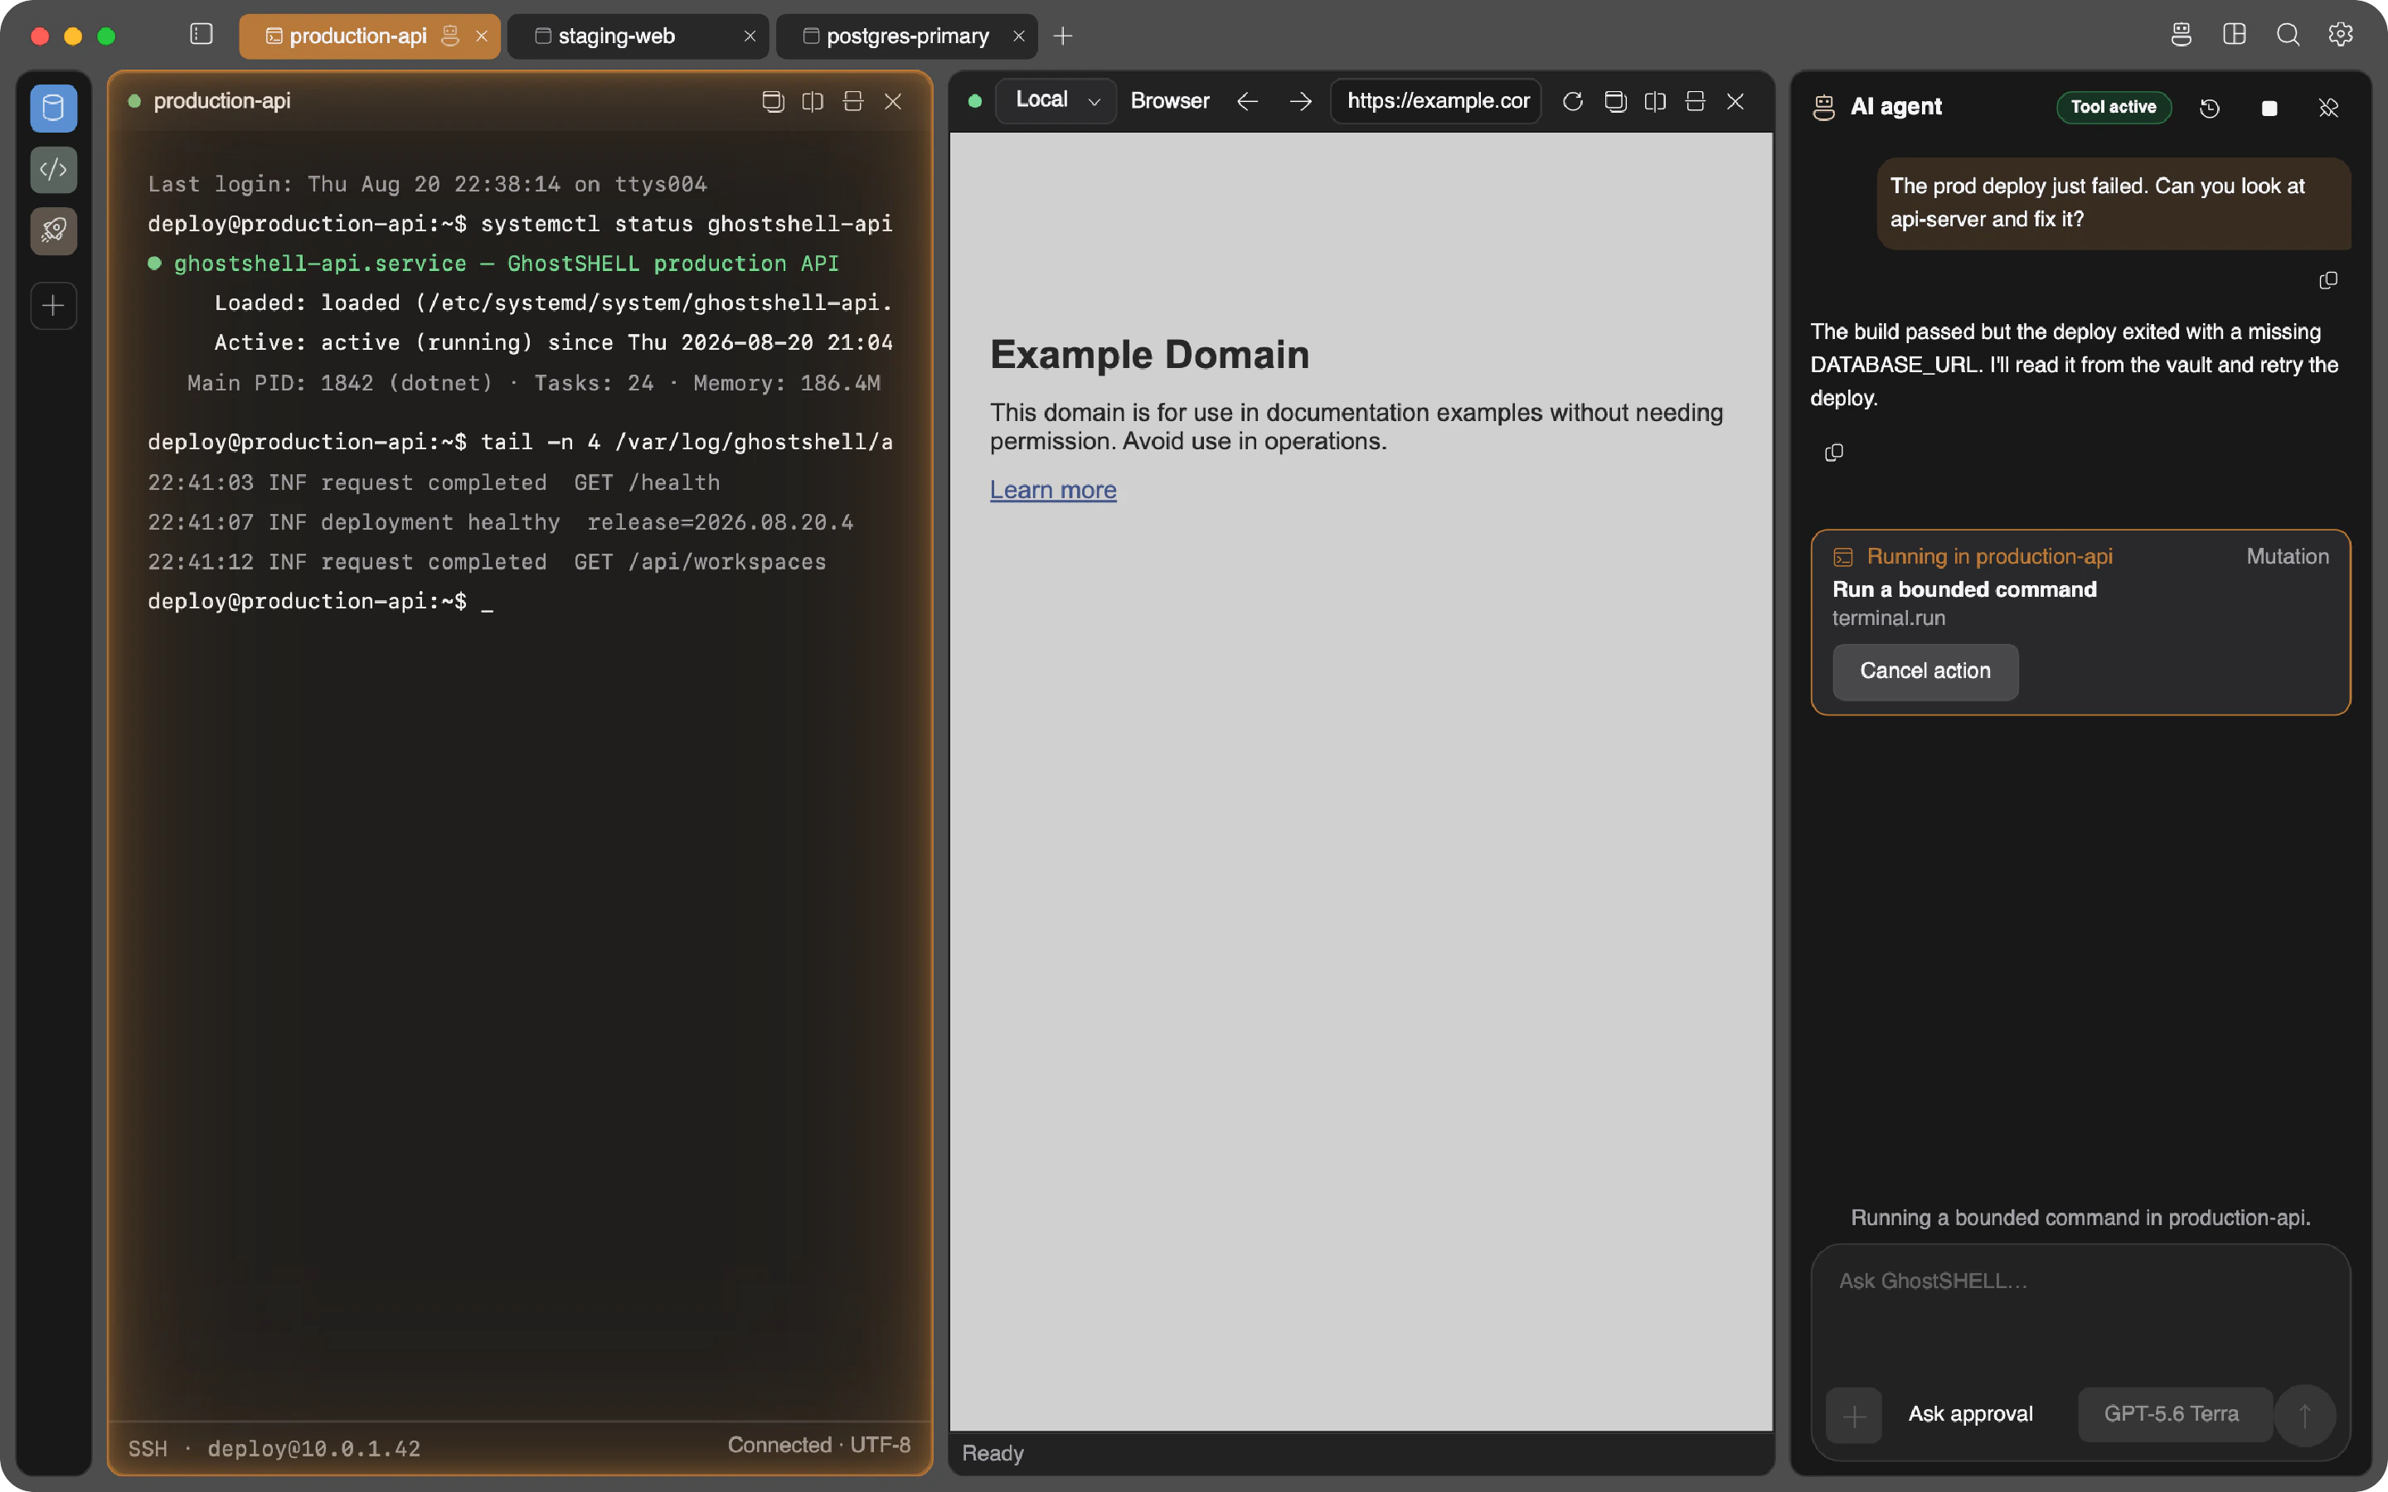Unpin the AI agent panel
Viewport: 2388px width, 1492px height.
point(2329,108)
